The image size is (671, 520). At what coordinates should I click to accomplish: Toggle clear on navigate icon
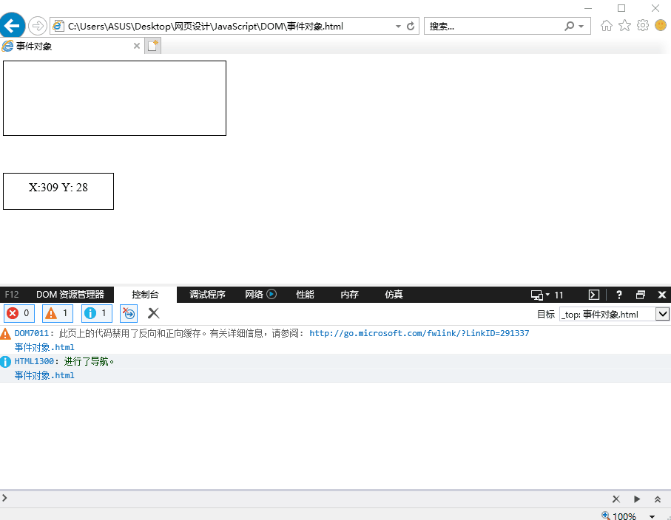click(x=129, y=313)
